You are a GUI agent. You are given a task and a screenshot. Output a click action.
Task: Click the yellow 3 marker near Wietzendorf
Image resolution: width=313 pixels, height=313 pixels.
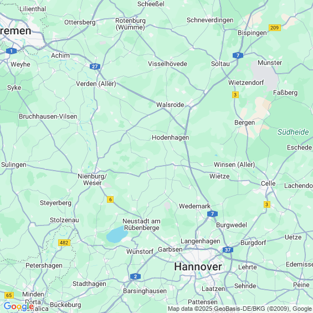tap(235, 95)
